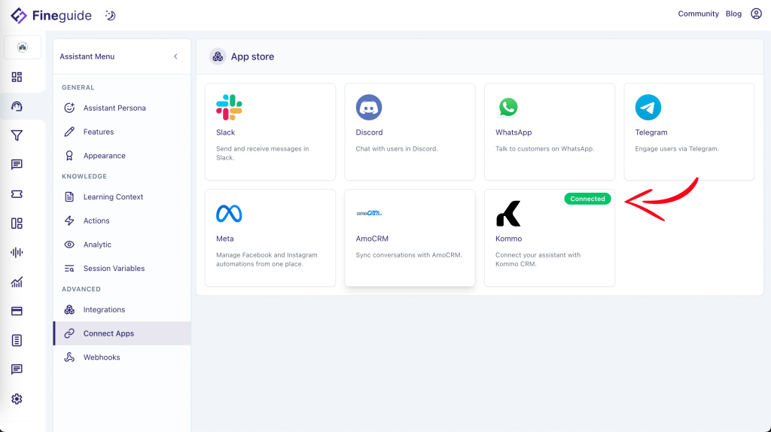The height and width of the screenshot is (432, 771).
Task: Click the green Connected badge on Kommo
Action: [587, 199]
